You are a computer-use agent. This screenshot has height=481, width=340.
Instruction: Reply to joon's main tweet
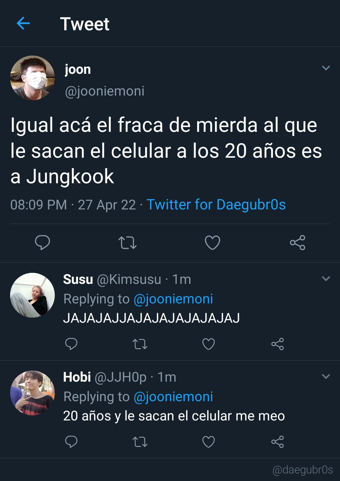[42, 243]
